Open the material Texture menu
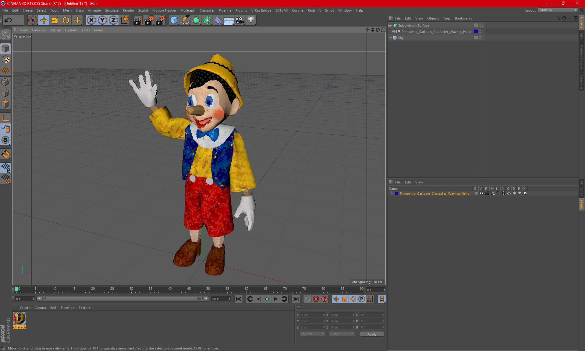 click(84, 308)
